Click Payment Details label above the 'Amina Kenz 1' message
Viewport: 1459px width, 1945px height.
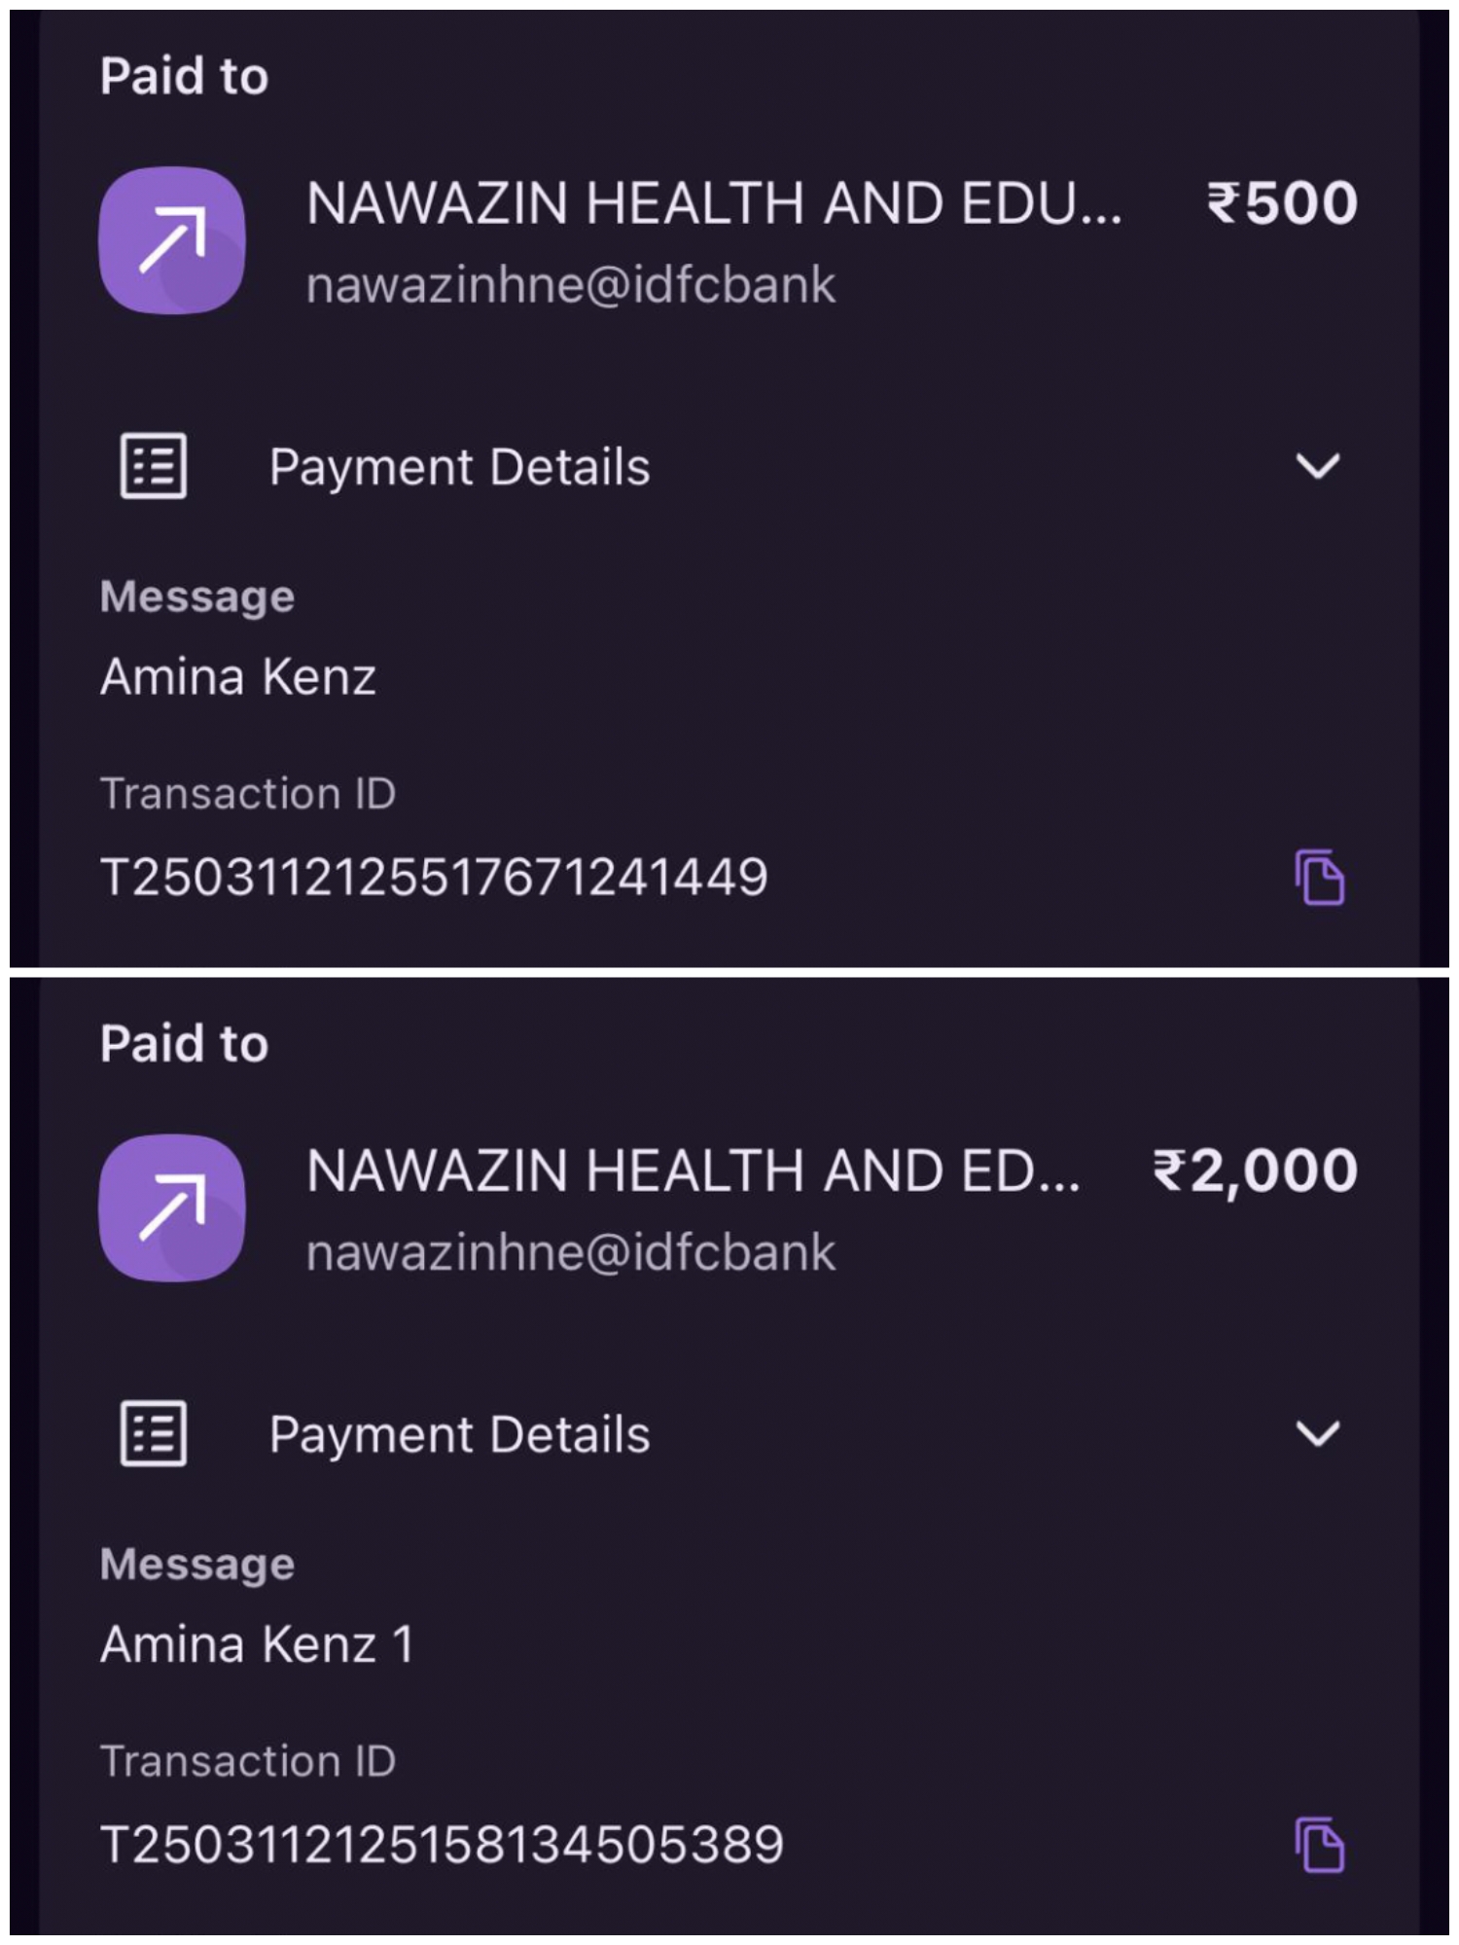point(459,1434)
